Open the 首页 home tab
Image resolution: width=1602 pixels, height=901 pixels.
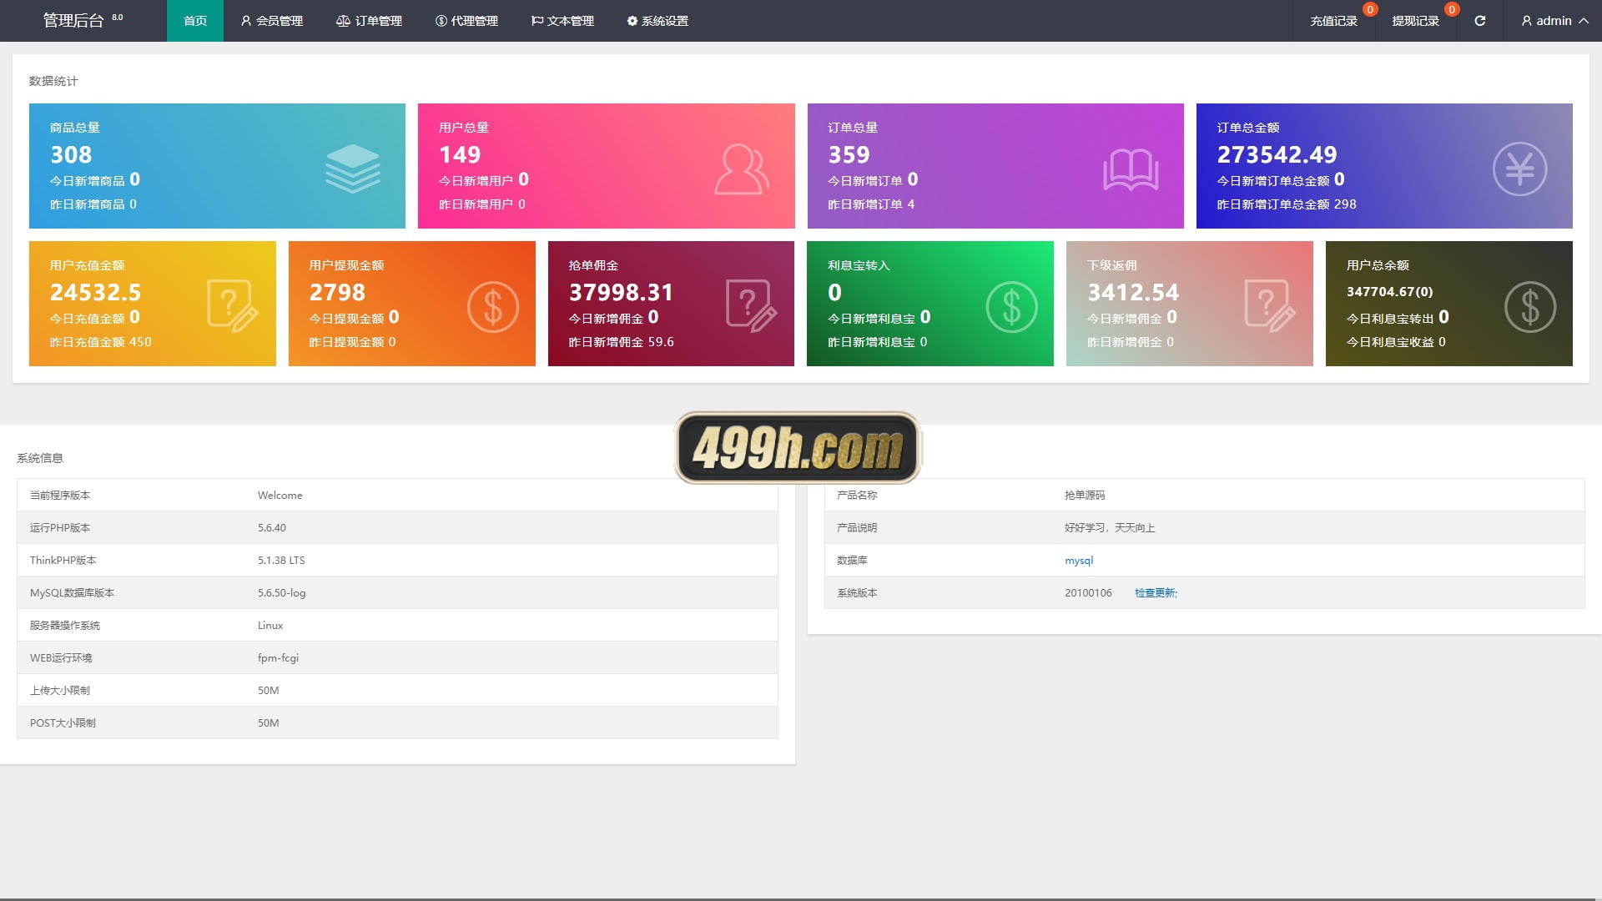tap(195, 21)
